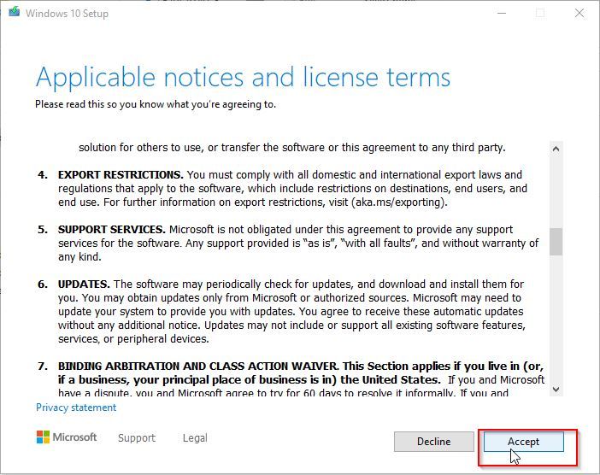Click the '(aka.ms/exporting)' text

399,202
